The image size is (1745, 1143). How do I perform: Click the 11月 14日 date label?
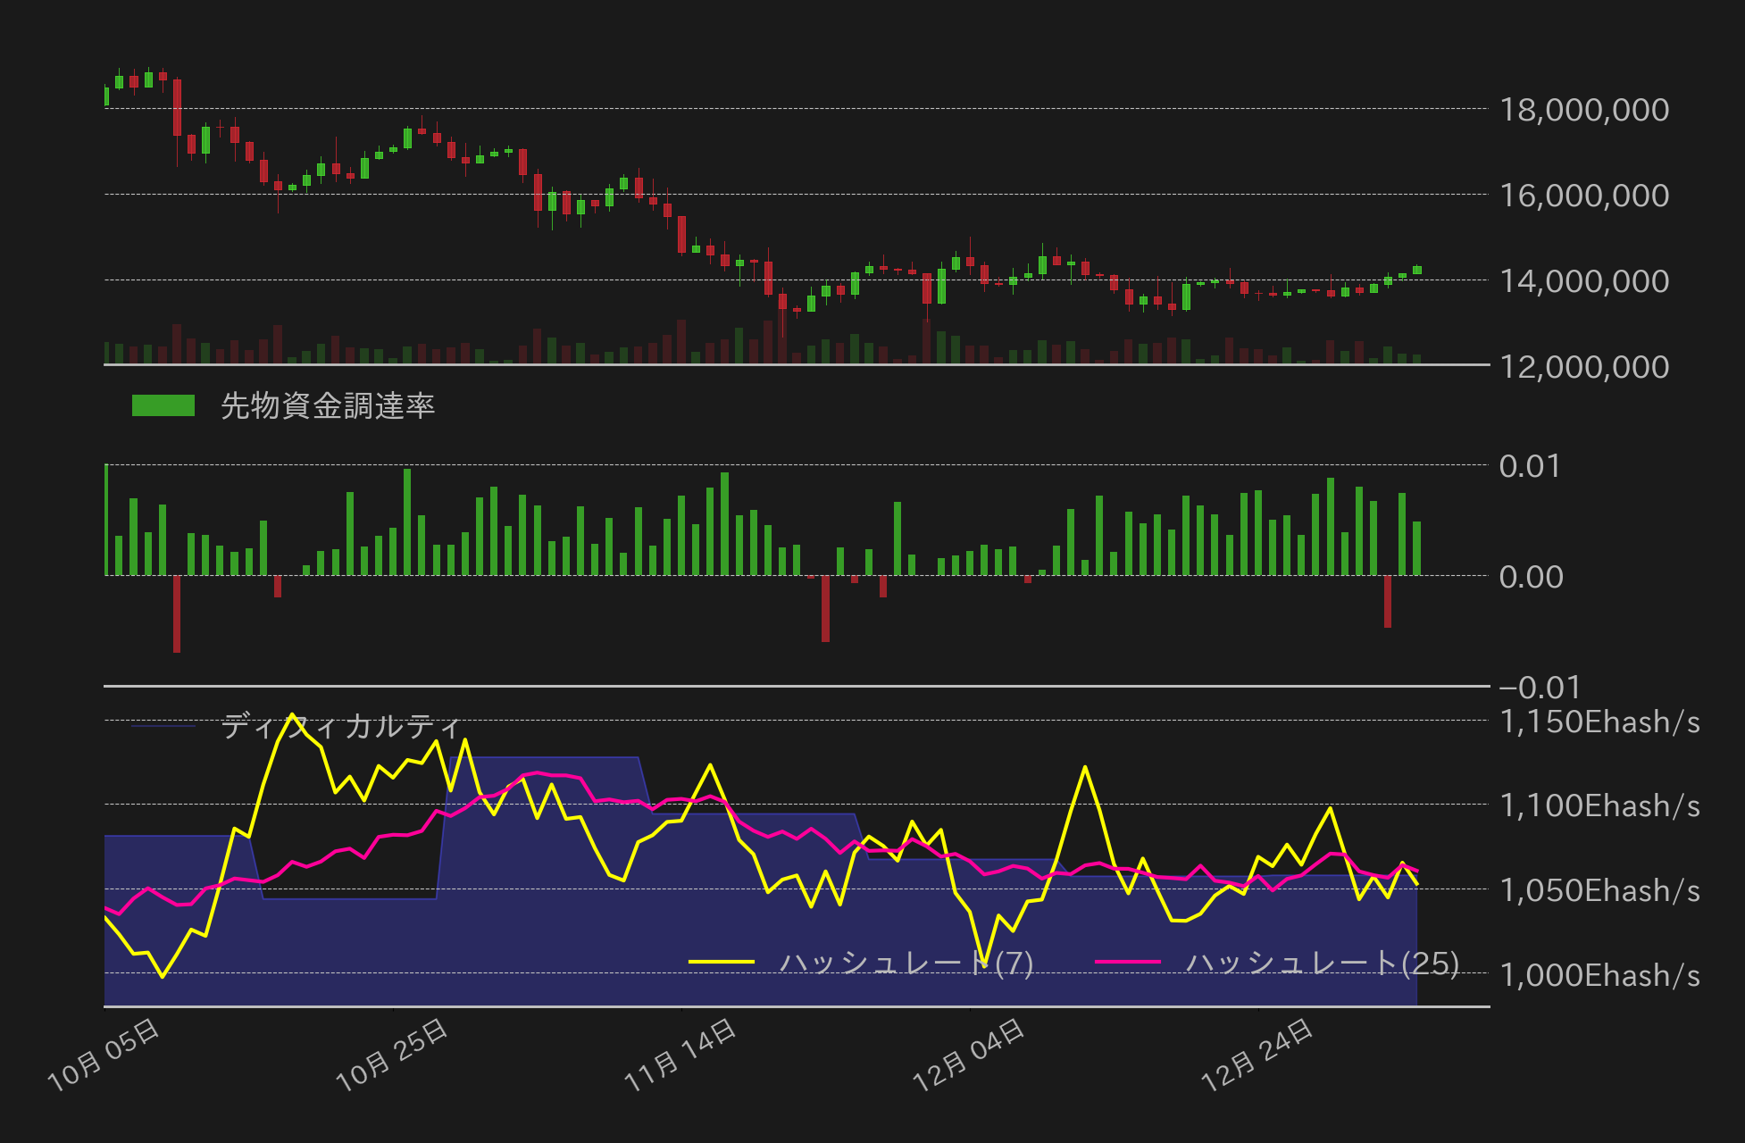pyautogui.click(x=680, y=1055)
